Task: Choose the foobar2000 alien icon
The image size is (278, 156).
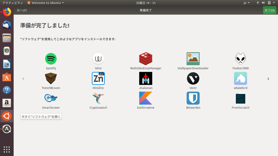Action: point(241,59)
